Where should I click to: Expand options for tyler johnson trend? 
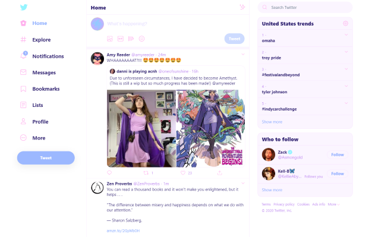346,86
